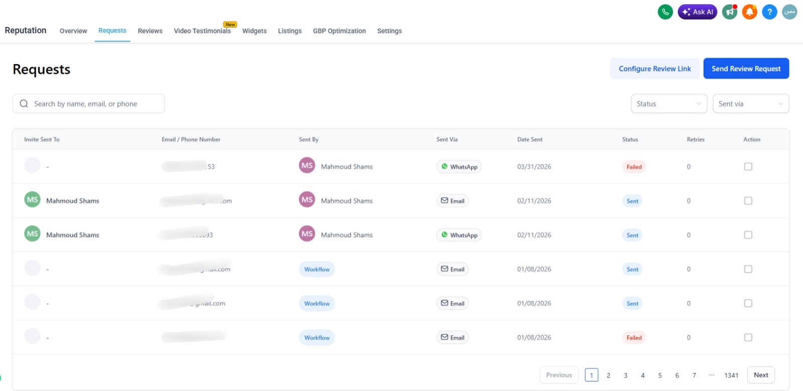Select checkbox for the 03/31/2026 Failed request
This screenshot has width=803, height=391.
(748, 166)
